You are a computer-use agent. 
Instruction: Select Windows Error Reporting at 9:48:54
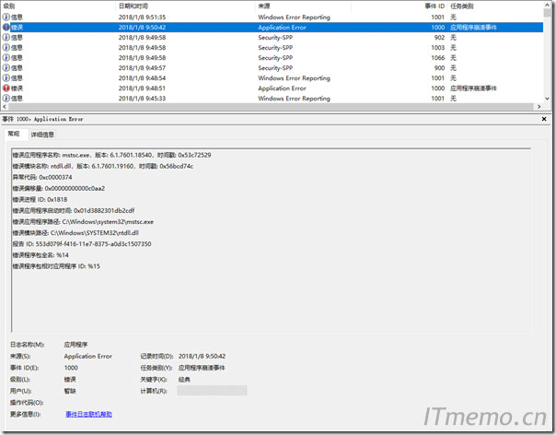pyautogui.click(x=294, y=77)
